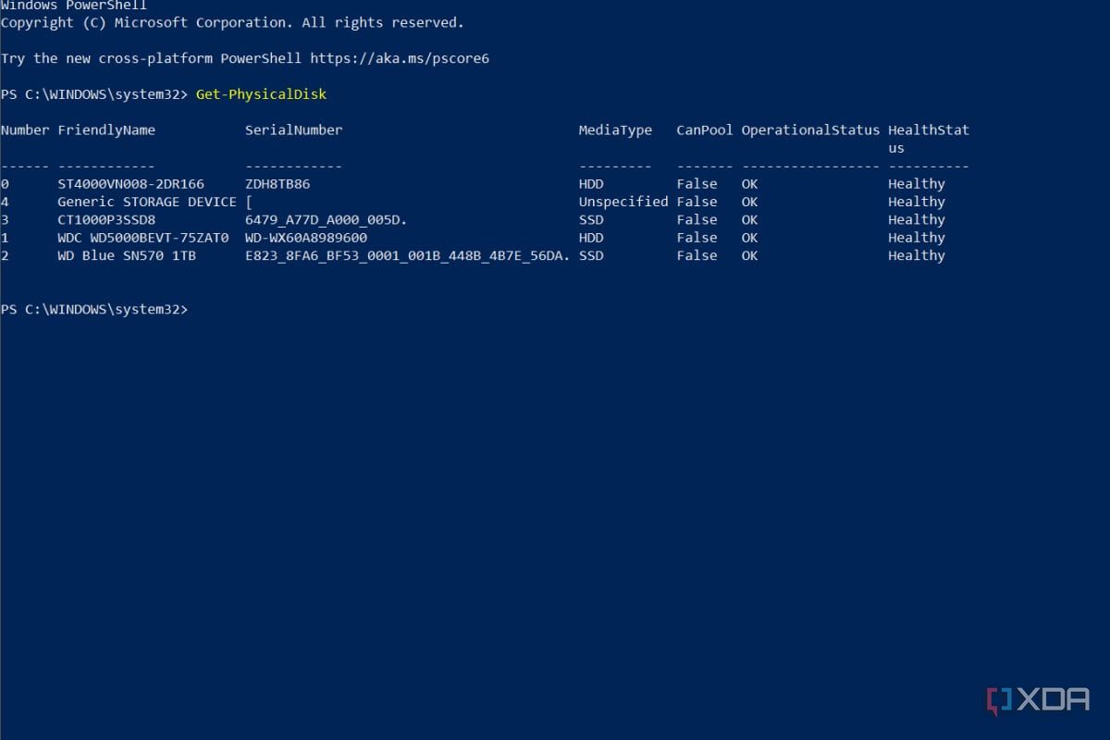Click the HealthStatus column header
The width and height of the screenshot is (1110, 740).
[x=929, y=139]
